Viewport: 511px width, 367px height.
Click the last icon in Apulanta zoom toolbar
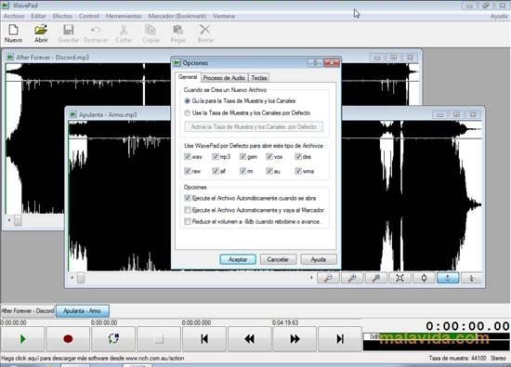pos(472,278)
